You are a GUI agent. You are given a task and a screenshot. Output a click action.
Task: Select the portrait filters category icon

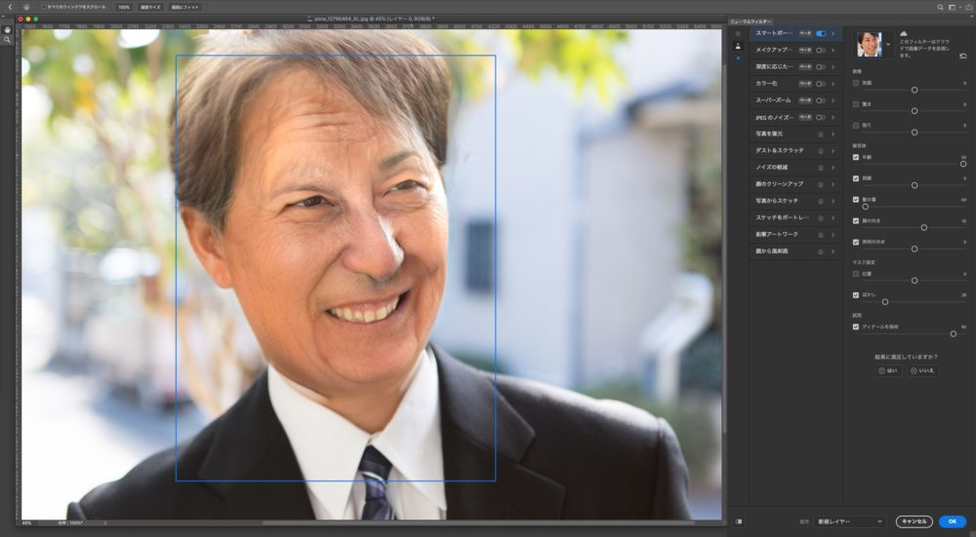click(x=738, y=46)
